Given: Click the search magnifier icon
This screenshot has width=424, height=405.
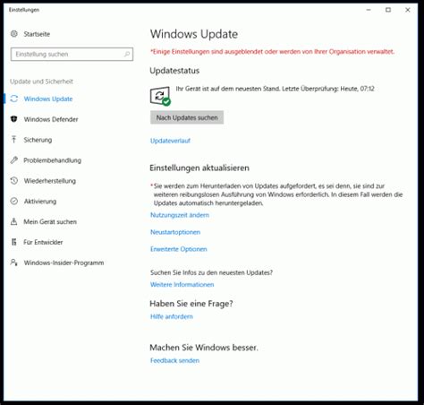Looking at the screenshot, I should [127, 54].
